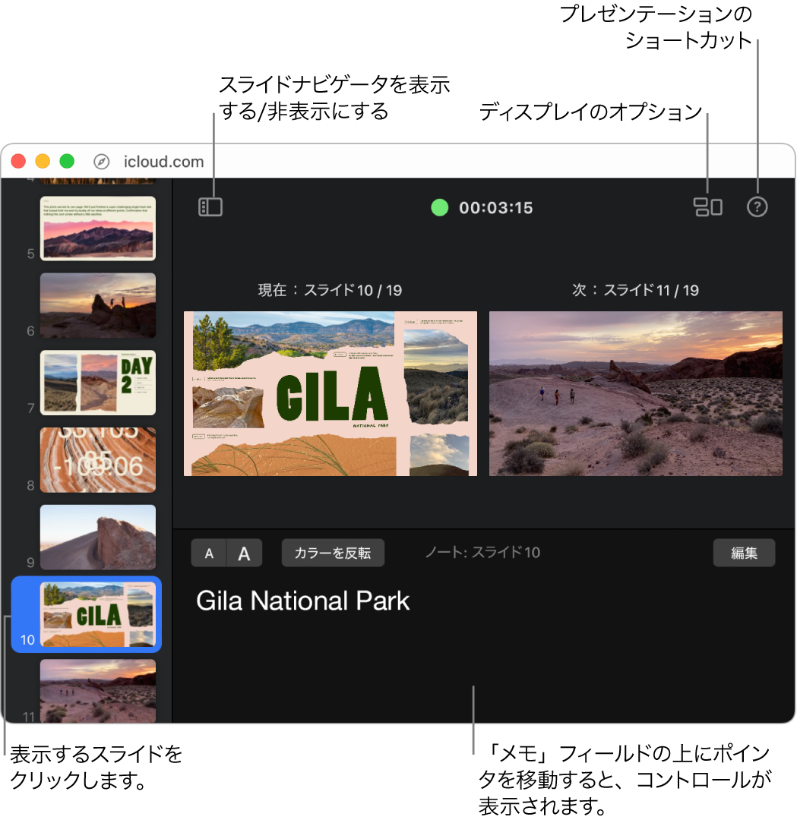Click the Gila National Park note text
This screenshot has height=823, width=797.
[x=302, y=601]
